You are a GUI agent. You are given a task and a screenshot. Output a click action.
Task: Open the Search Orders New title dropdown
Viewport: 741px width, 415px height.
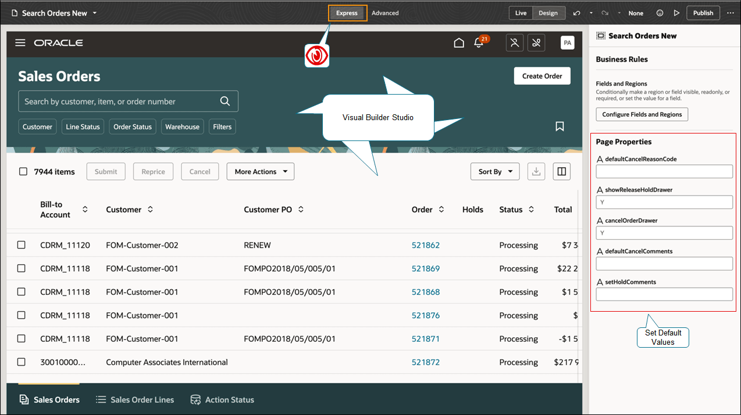95,13
